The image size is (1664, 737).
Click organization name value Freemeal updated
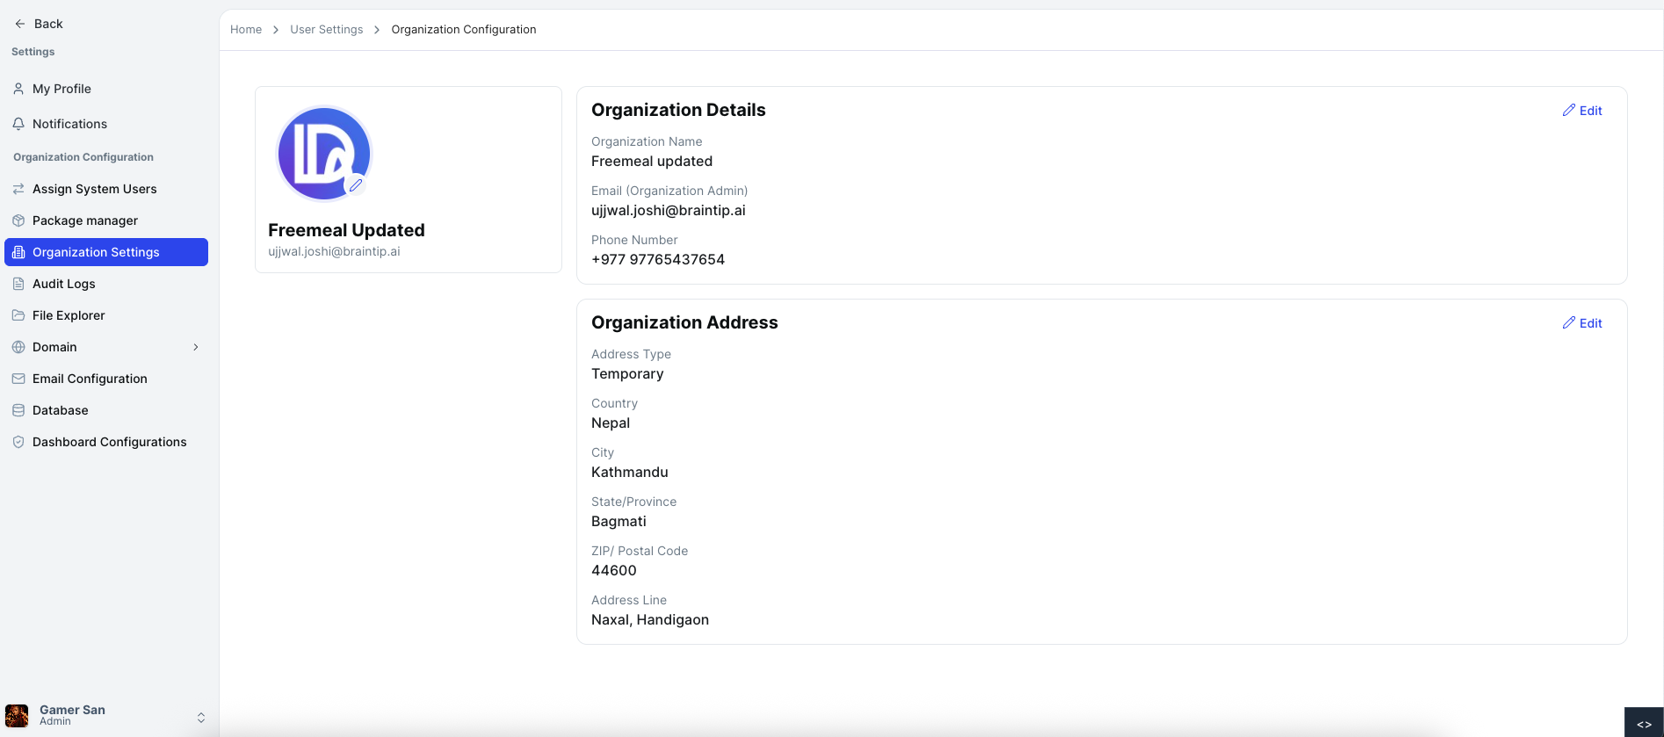(x=652, y=161)
